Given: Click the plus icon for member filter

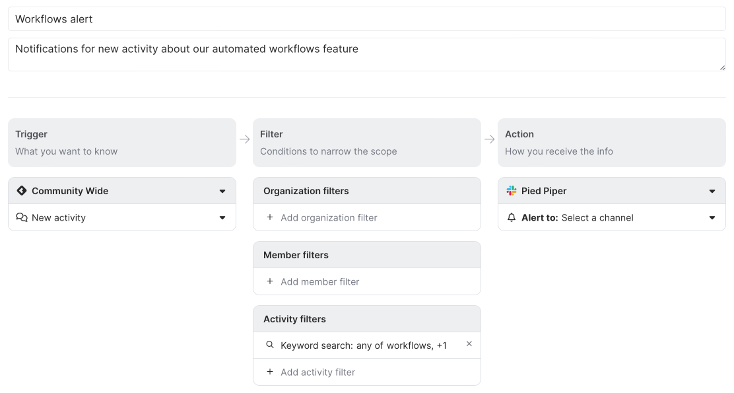Looking at the screenshot, I should tap(270, 281).
